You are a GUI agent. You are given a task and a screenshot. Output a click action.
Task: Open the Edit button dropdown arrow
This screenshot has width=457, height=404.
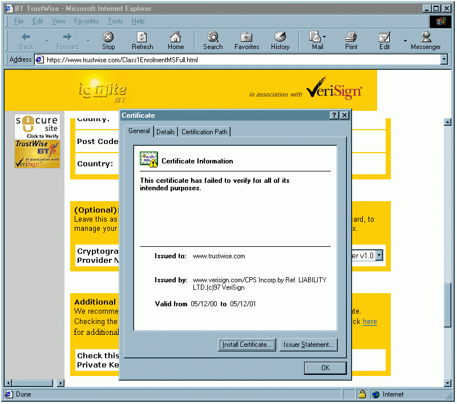pos(405,41)
